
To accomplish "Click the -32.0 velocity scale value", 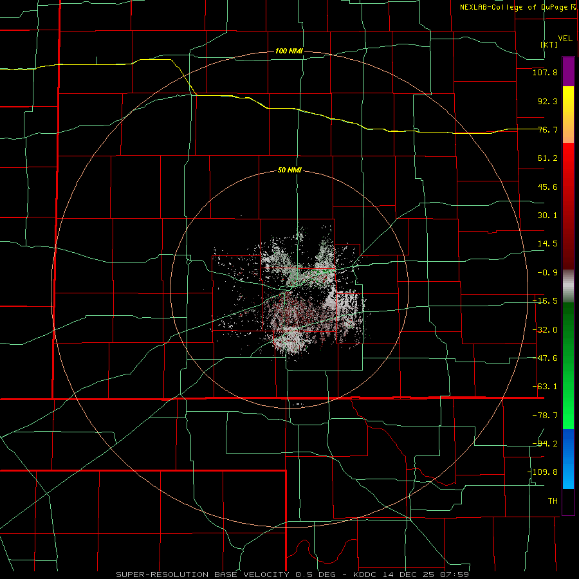I will click(x=545, y=330).
